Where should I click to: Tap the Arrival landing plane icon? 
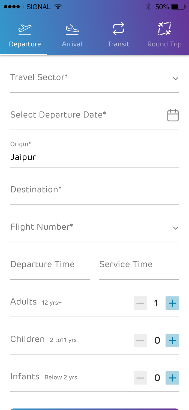(72, 29)
